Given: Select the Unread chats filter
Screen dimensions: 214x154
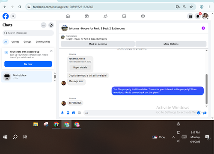Looking at the screenshot, I should click(x=15, y=41).
